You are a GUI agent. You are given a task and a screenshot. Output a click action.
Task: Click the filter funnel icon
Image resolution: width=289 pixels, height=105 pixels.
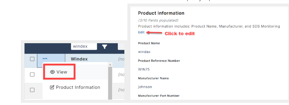click(x=105, y=47)
